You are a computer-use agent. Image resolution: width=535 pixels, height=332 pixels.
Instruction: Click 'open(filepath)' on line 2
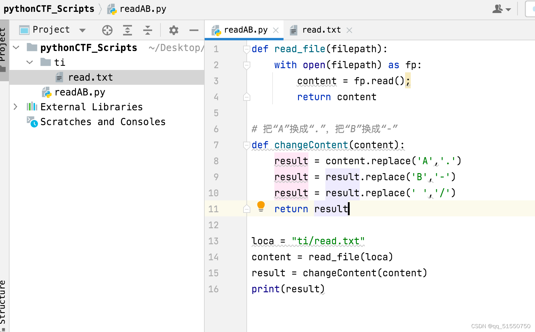tap(342, 65)
